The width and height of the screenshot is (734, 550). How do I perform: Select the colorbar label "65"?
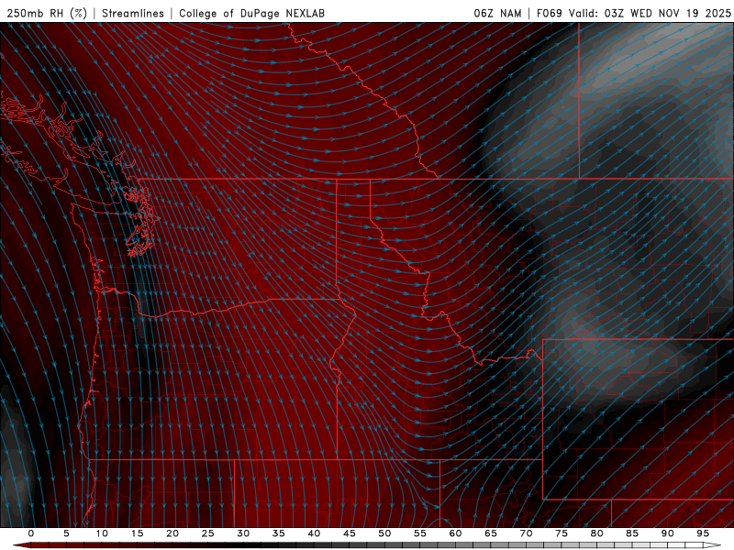tap(491, 533)
